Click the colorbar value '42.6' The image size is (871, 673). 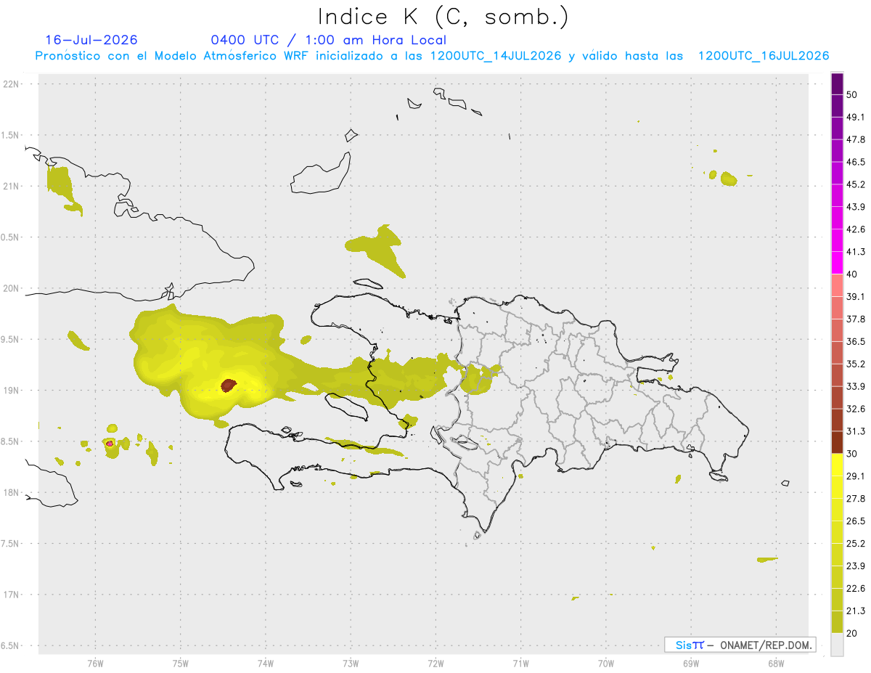point(856,229)
